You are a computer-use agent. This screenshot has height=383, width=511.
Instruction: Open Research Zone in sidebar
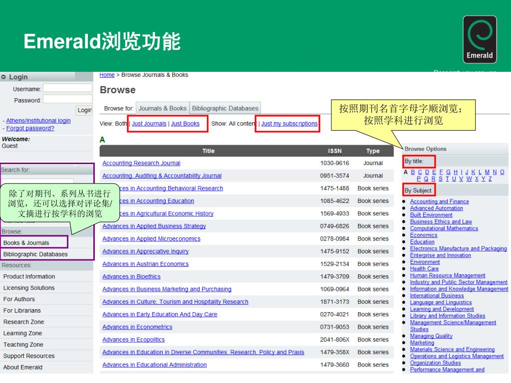(24, 322)
